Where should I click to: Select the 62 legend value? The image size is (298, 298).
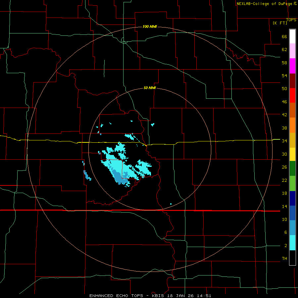(284, 50)
